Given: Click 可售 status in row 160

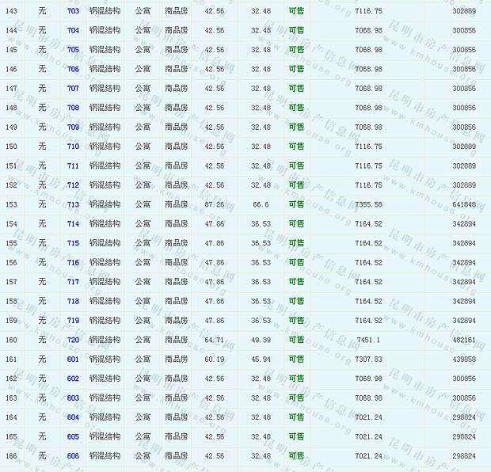Looking at the screenshot, I should (296, 340).
